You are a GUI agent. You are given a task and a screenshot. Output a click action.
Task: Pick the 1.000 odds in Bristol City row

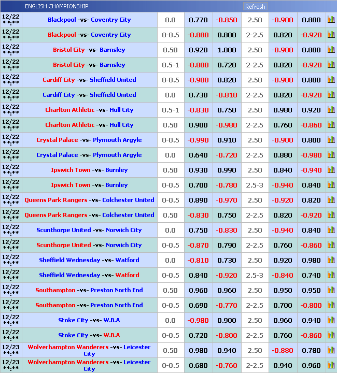tap(227, 50)
